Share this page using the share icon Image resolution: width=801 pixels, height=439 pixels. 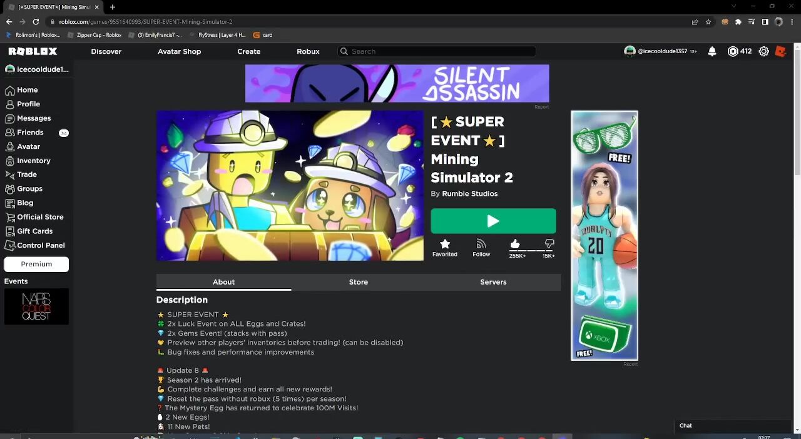click(695, 21)
